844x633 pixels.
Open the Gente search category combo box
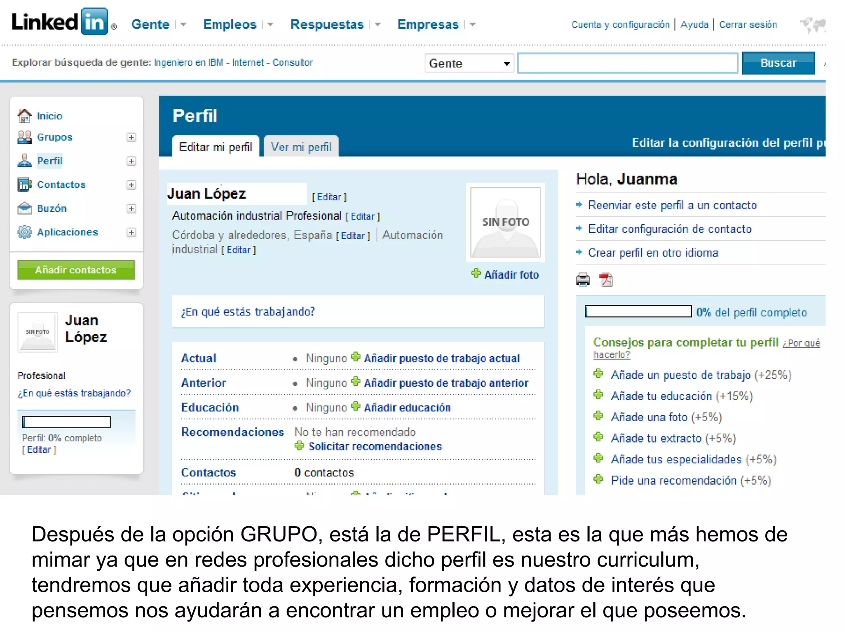click(469, 63)
